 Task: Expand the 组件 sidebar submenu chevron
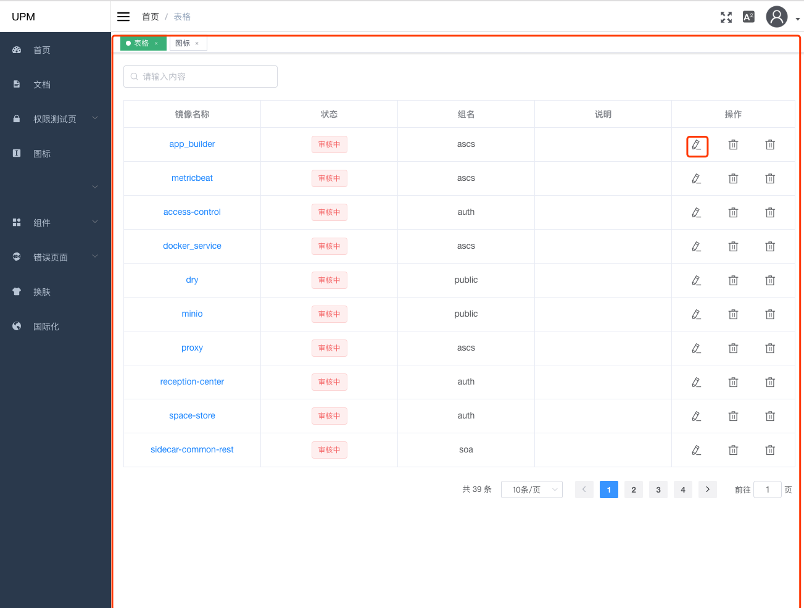[95, 221]
